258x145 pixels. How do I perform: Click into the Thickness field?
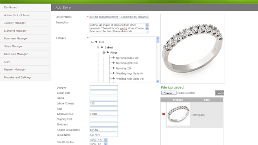click(x=104, y=124)
